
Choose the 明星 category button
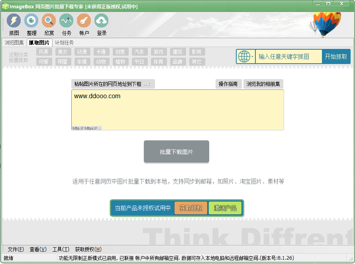click(x=63, y=62)
